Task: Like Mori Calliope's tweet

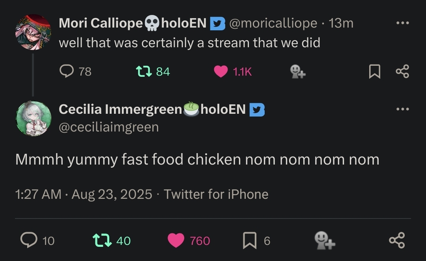Action: click(x=221, y=71)
